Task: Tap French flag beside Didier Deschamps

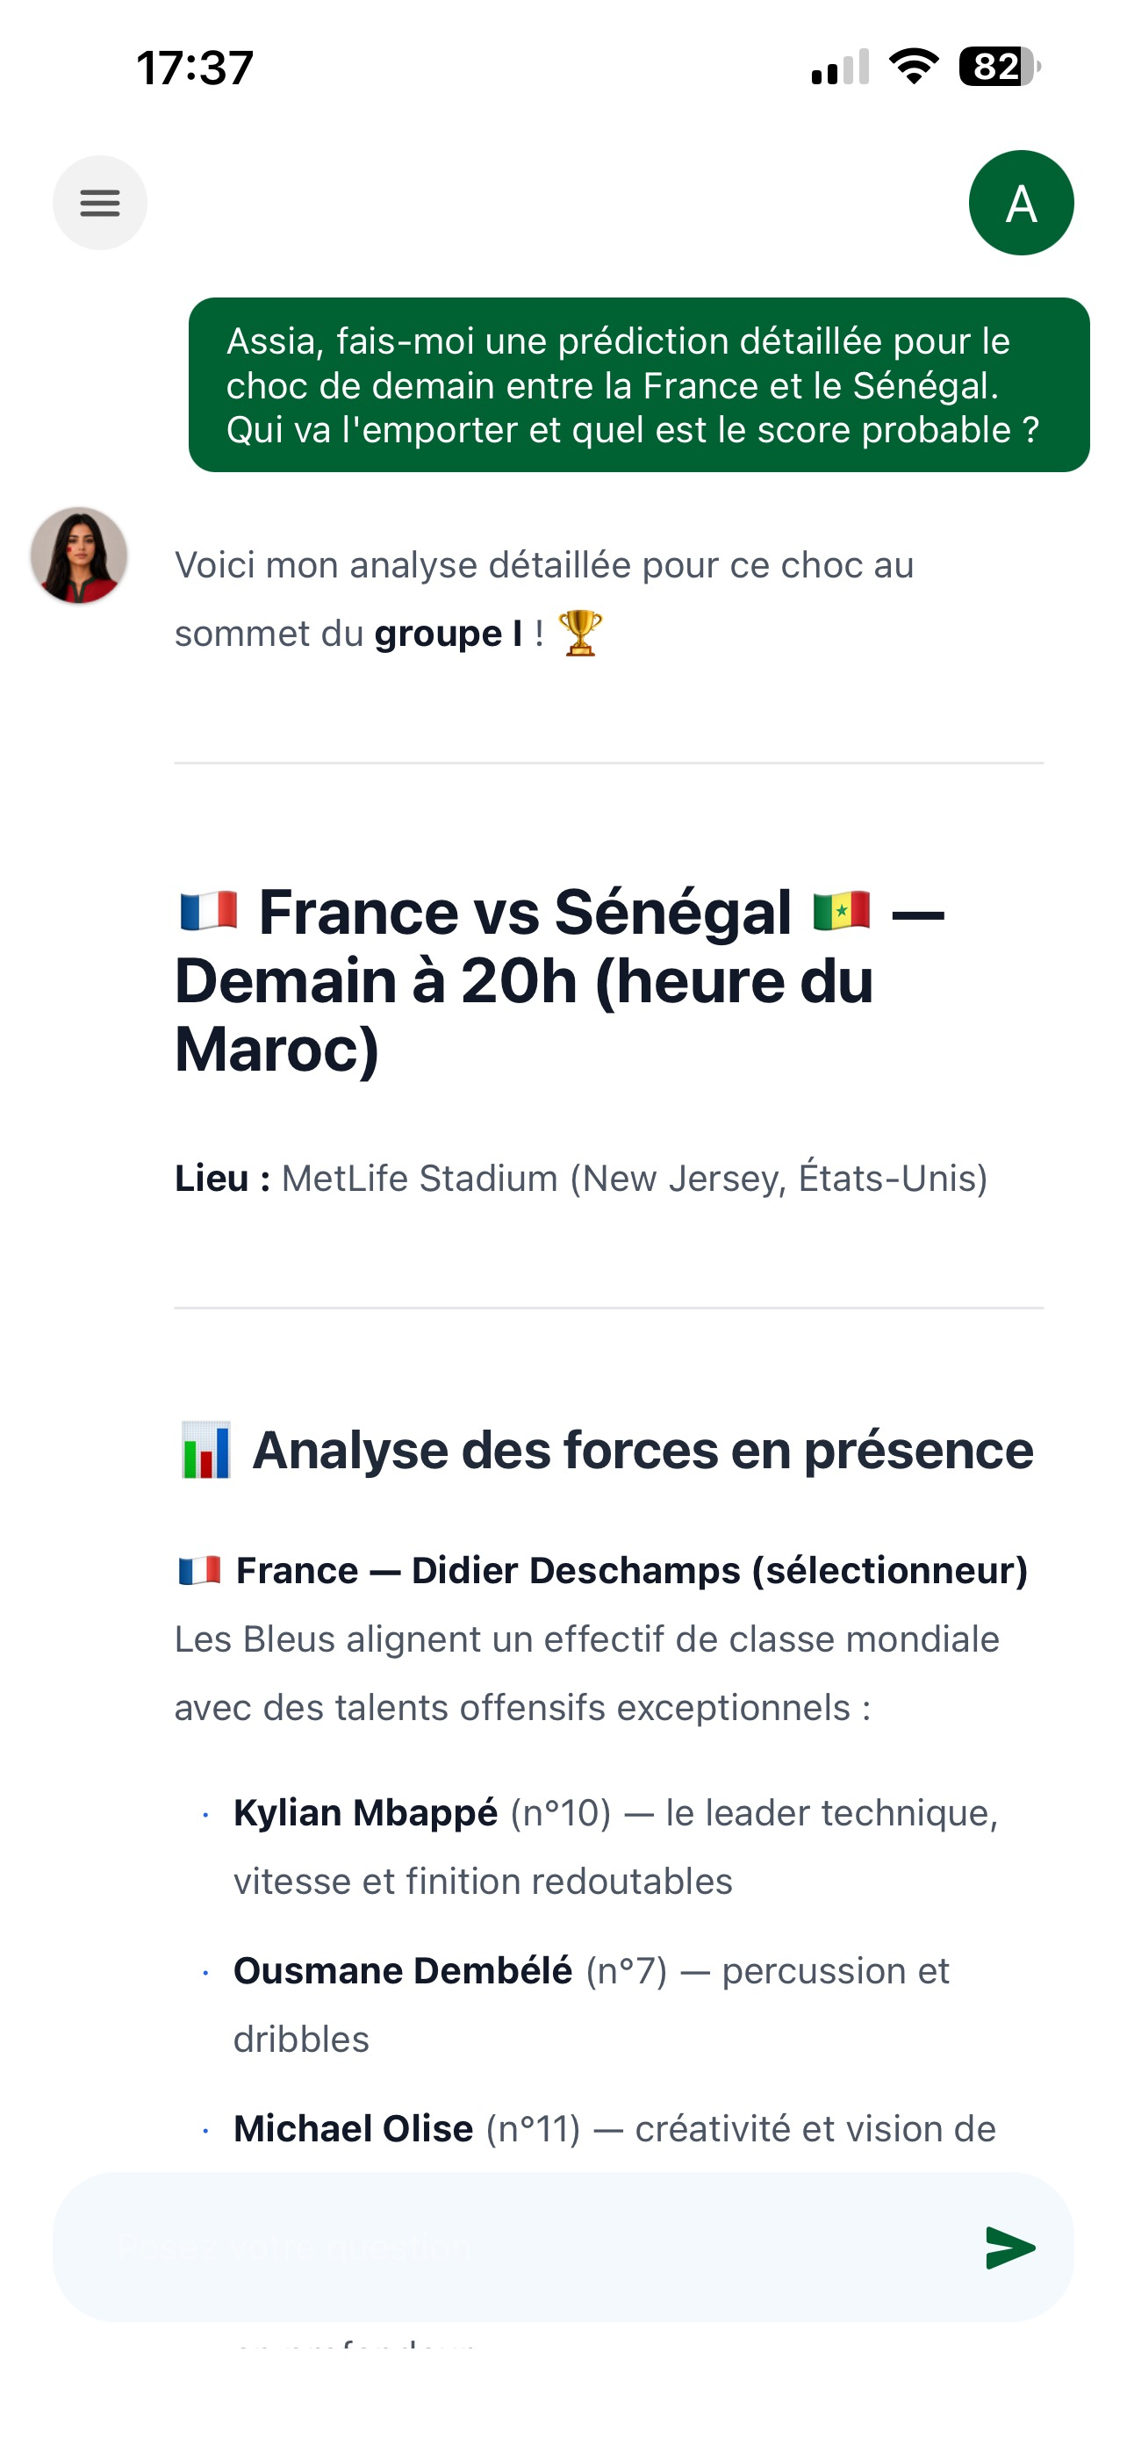Action: click(199, 1571)
